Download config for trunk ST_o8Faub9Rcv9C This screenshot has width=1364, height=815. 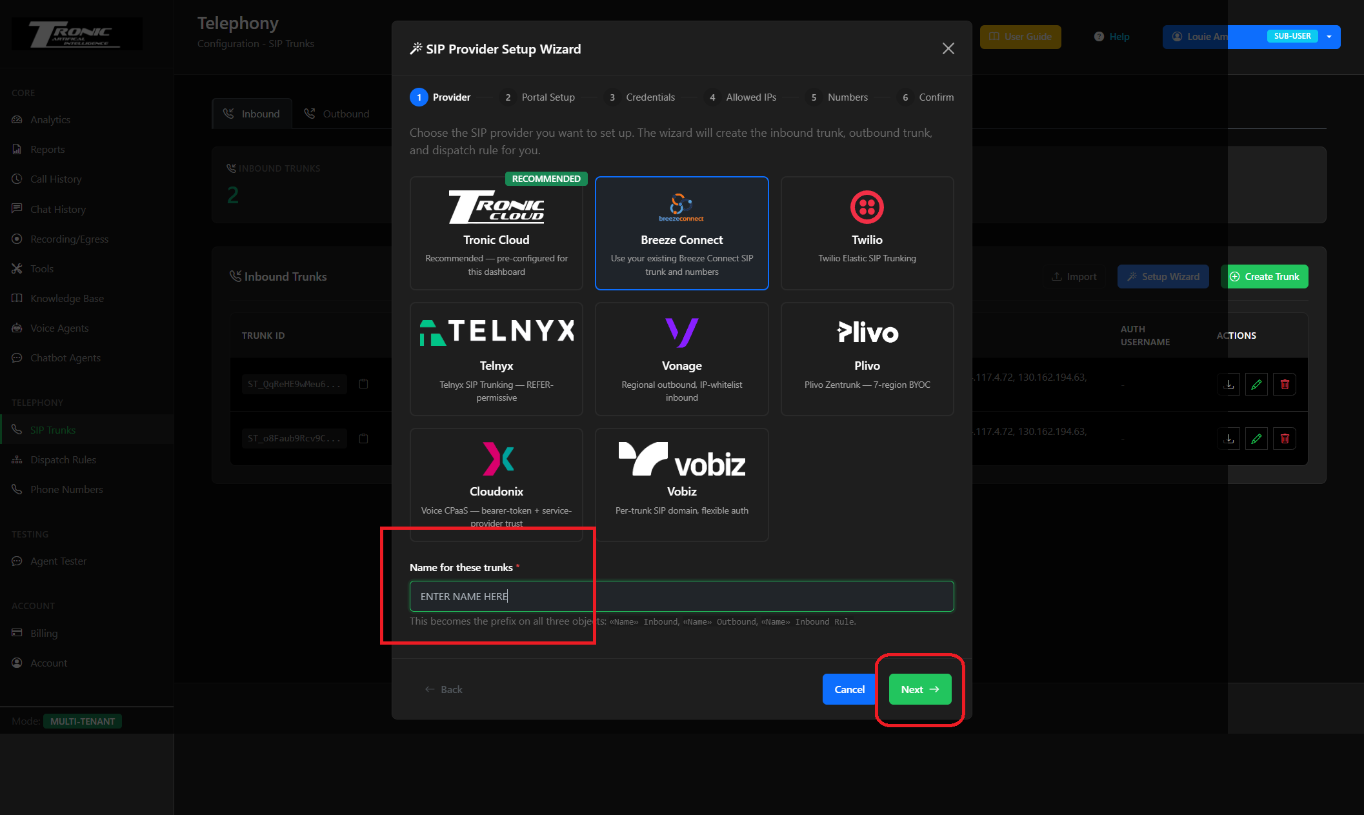tap(1229, 438)
